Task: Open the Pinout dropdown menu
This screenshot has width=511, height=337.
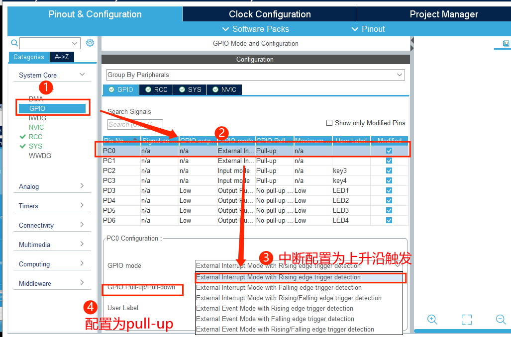Action: pos(368,29)
